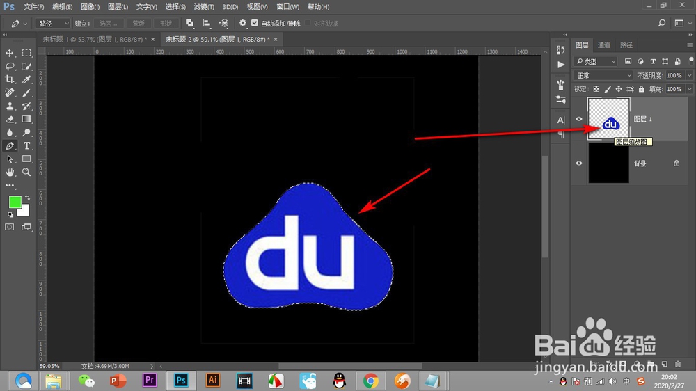Click the search icon in options bar
Screen dimensions: 696x391
pyautogui.click(x=661, y=23)
